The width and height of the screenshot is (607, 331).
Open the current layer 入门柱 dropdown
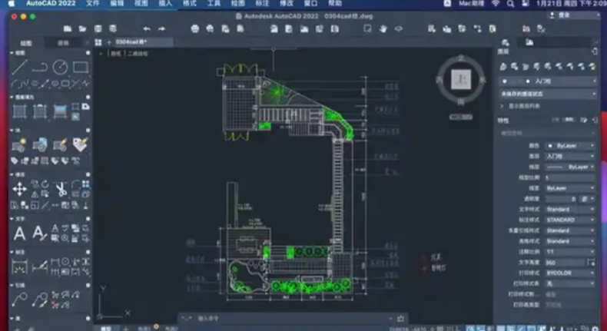[547, 81]
